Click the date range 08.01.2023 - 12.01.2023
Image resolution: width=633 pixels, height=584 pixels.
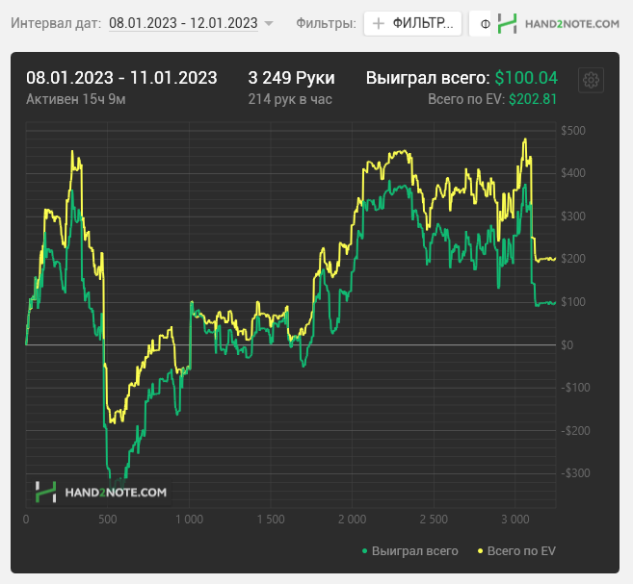183,23
